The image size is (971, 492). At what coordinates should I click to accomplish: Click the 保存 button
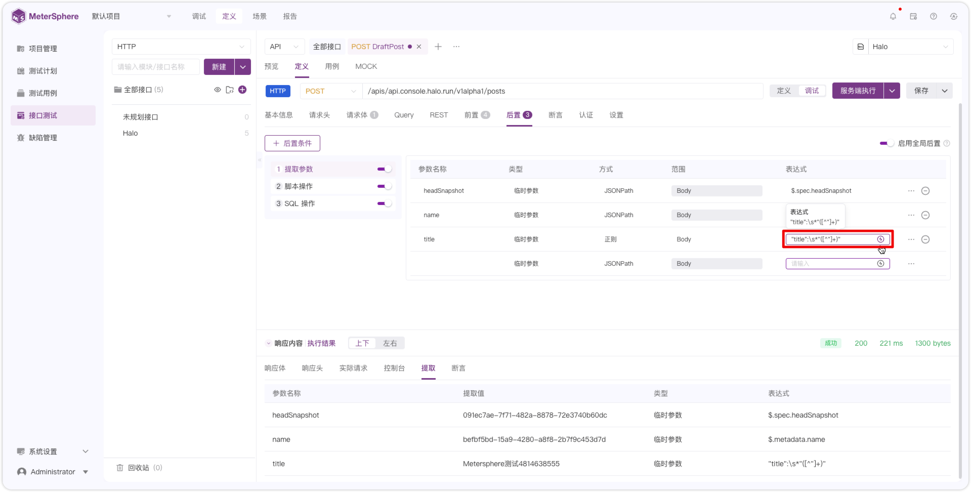[921, 91]
